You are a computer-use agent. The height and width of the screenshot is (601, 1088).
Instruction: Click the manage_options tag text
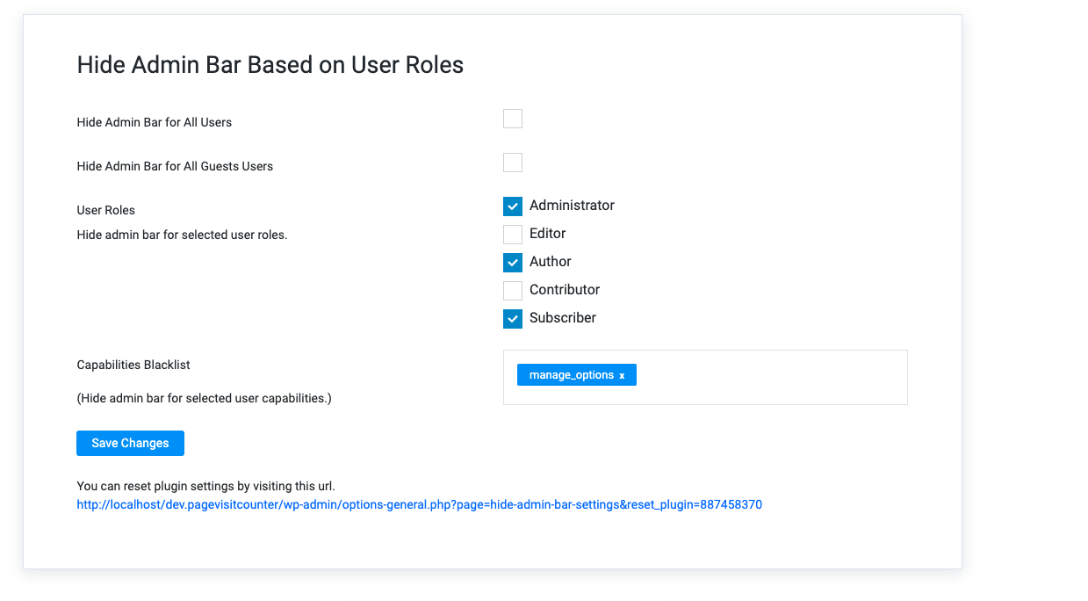click(572, 375)
